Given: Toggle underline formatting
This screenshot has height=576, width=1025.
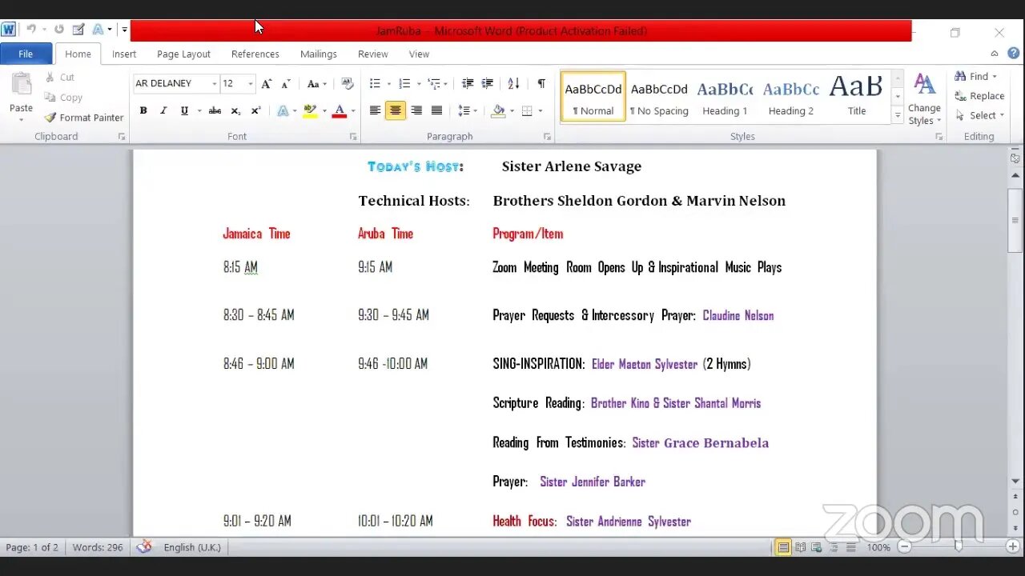Looking at the screenshot, I should [x=184, y=110].
